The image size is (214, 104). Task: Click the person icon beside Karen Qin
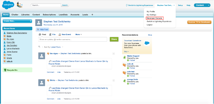[x=5, y=42]
